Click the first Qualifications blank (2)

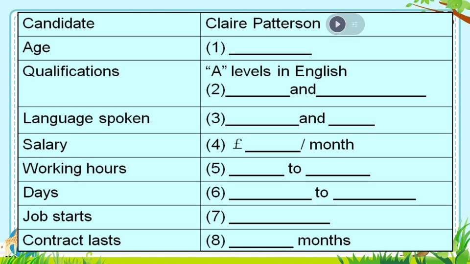pyautogui.click(x=258, y=92)
